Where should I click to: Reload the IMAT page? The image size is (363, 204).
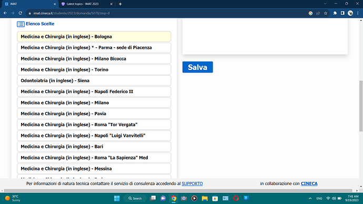pyautogui.click(x=21, y=13)
